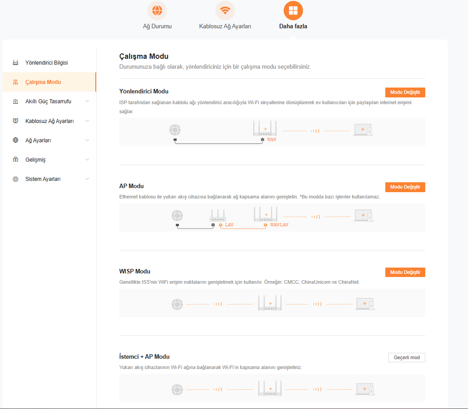The height and width of the screenshot is (409, 468).
Task: Open Ağ Ayarları sidebar item
Action: click(x=49, y=140)
